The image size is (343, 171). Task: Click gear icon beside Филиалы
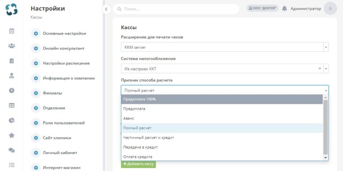click(x=36, y=93)
